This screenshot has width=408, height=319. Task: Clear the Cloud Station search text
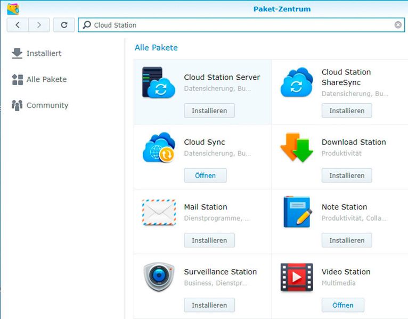(x=398, y=24)
